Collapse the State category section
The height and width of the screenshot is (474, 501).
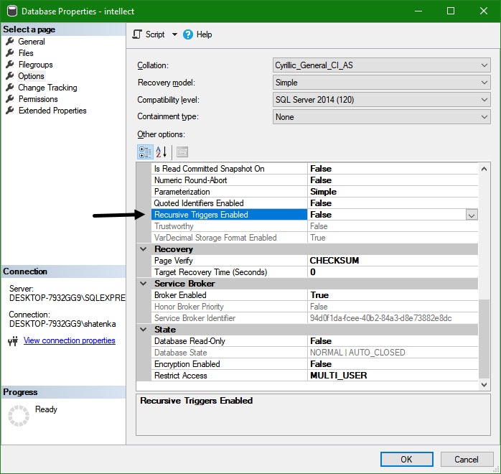(143, 330)
